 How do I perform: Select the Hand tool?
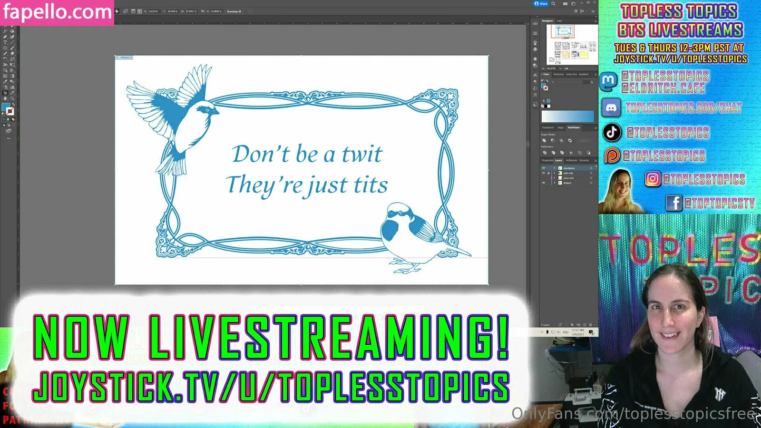tap(5, 98)
